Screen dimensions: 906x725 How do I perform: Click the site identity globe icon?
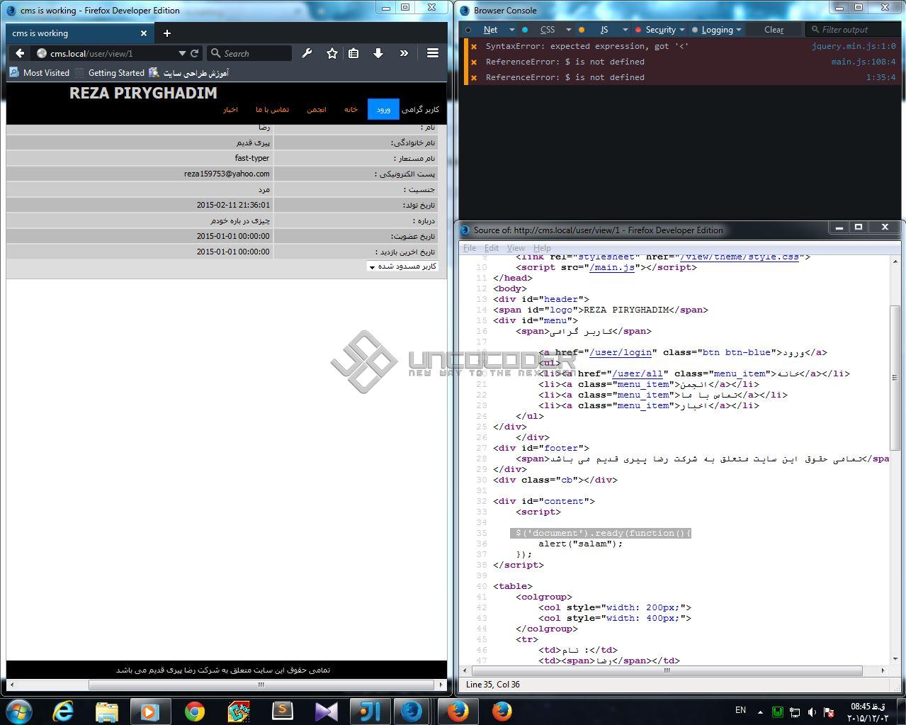point(41,53)
